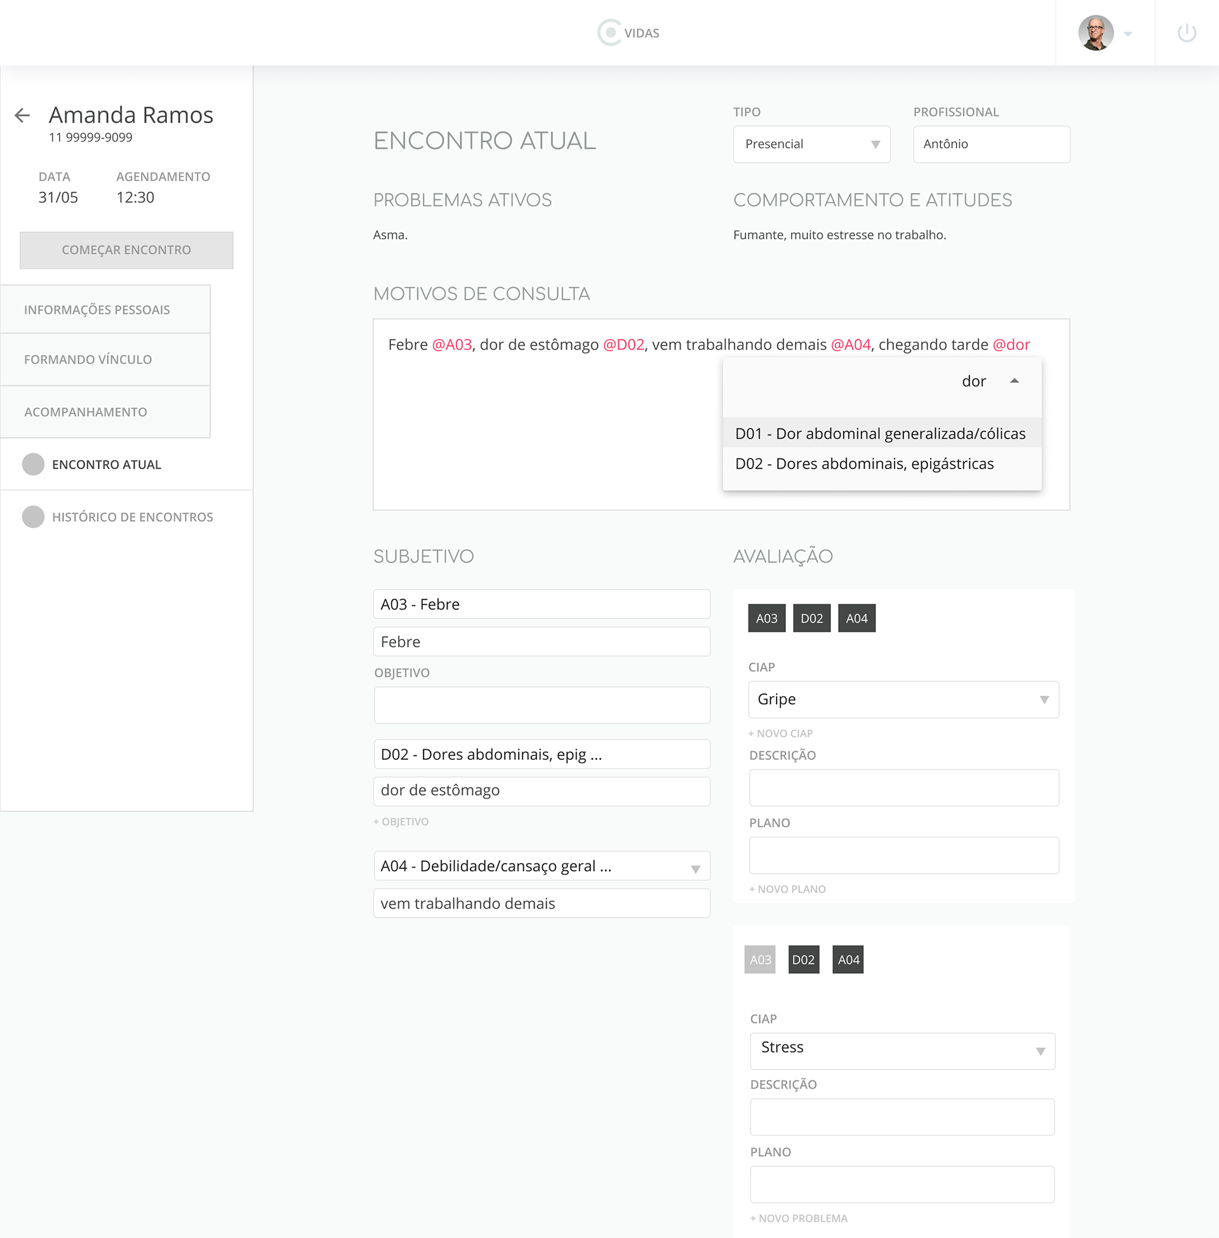
Task: Choose D02 - Dores abdominais, epigástricas
Action: (x=882, y=464)
